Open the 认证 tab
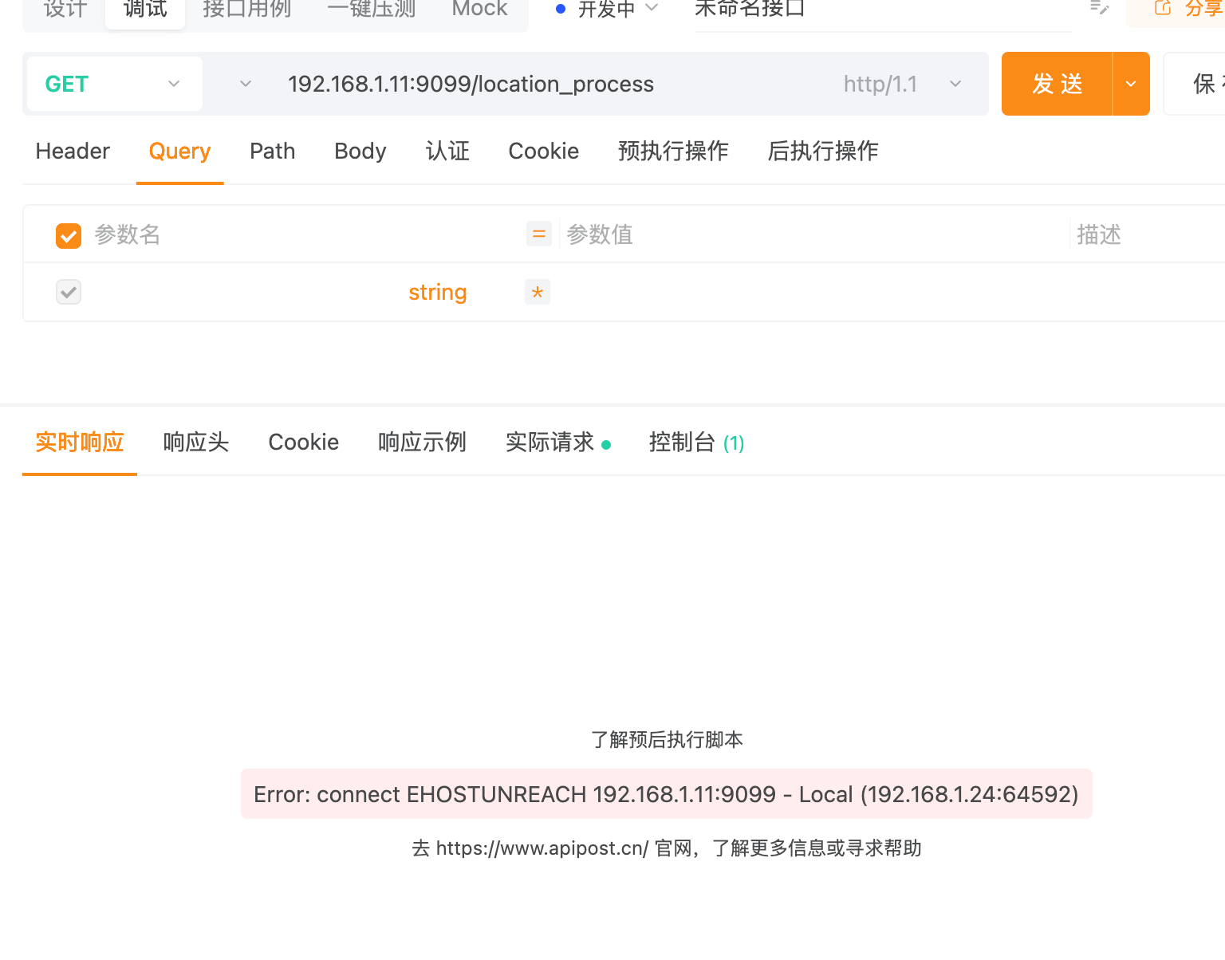Screen dimensions: 1225x960 coord(447,151)
